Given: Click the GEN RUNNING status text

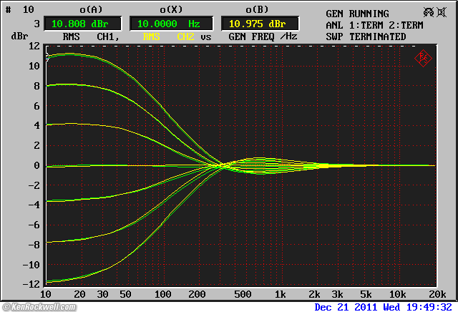Looking at the screenshot, I should (x=357, y=14).
